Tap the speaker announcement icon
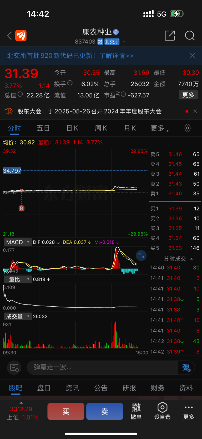202x439 pixels. (x=9, y=111)
